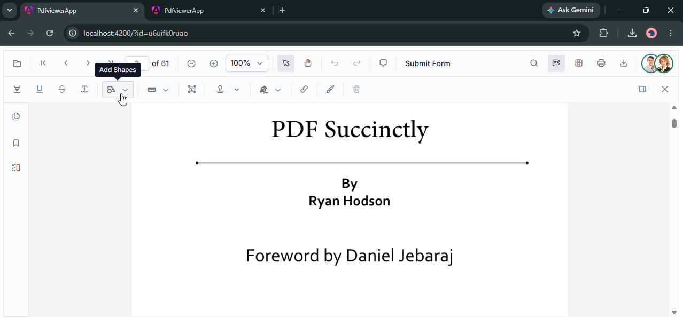Screen dimensions: 683x318
Task: Click the browser back arrow
Action: pos(12,33)
